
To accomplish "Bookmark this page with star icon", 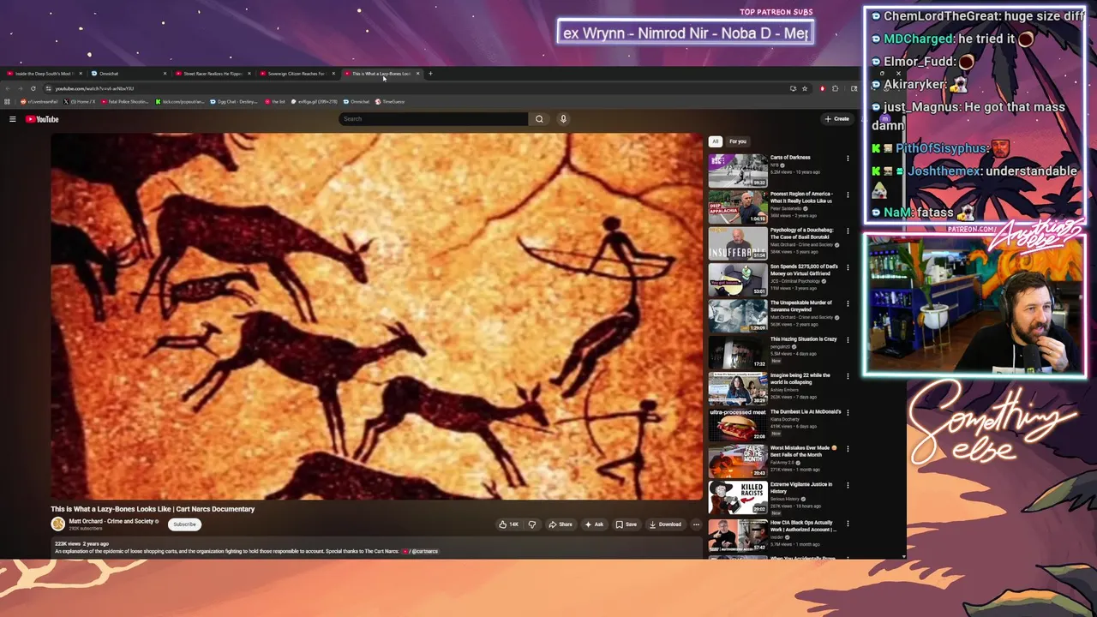I will 805,88.
